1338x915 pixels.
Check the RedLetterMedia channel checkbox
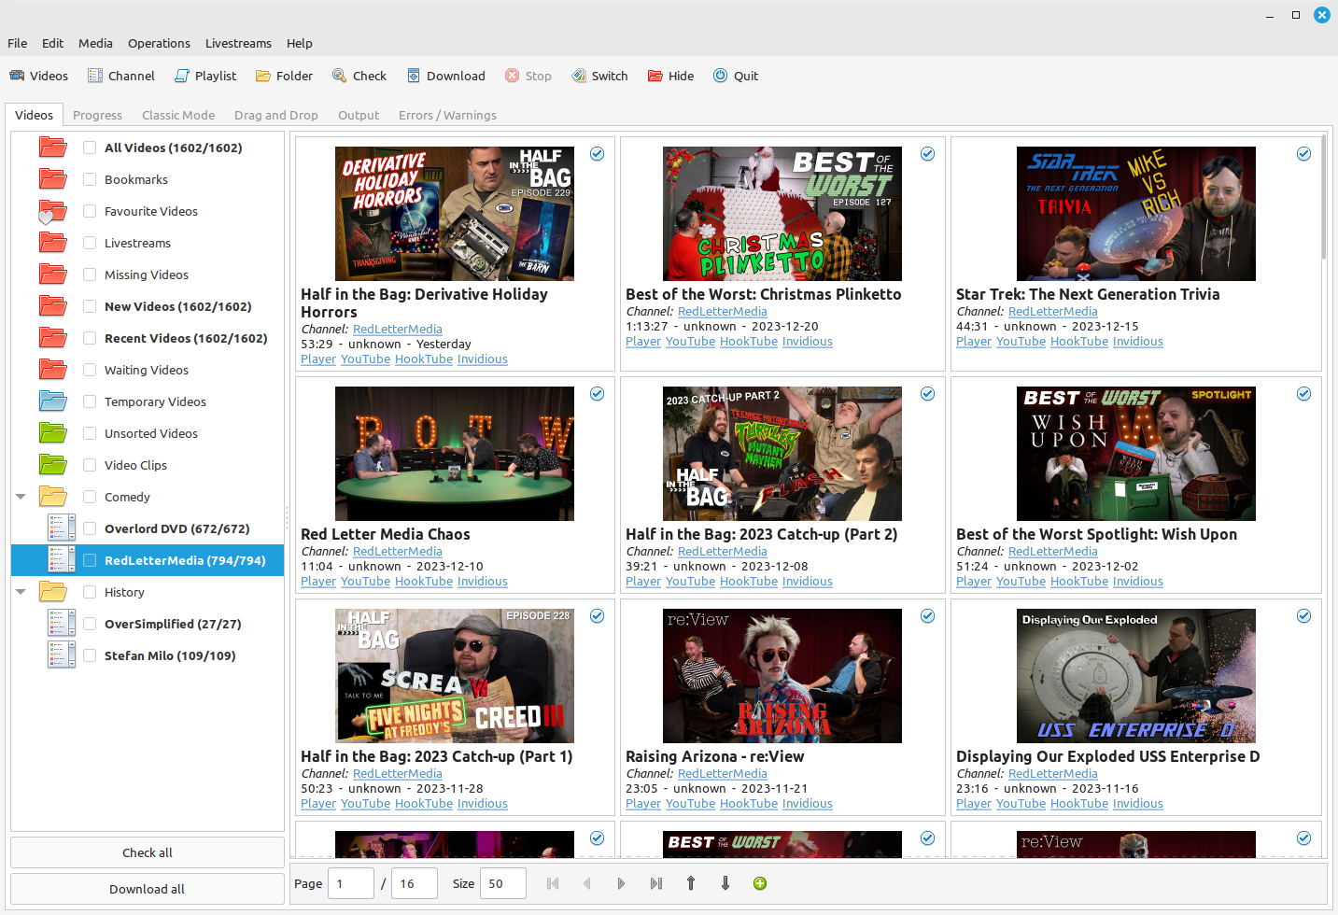click(89, 560)
